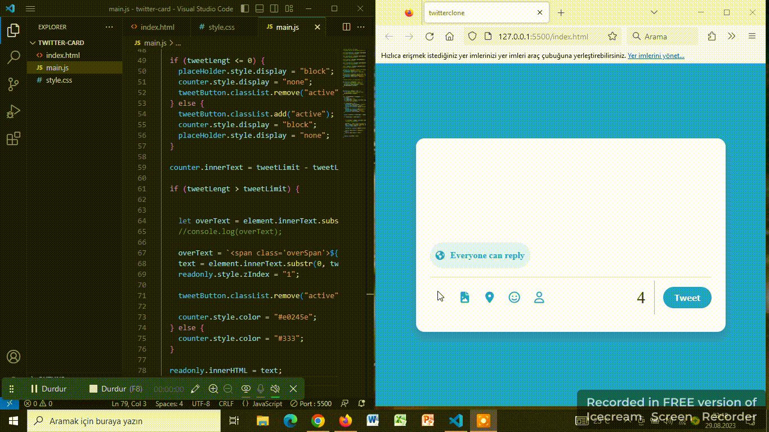This screenshot has width=769, height=432.
Task: Open remote window indicator in status bar
Action: click(9, 403)
